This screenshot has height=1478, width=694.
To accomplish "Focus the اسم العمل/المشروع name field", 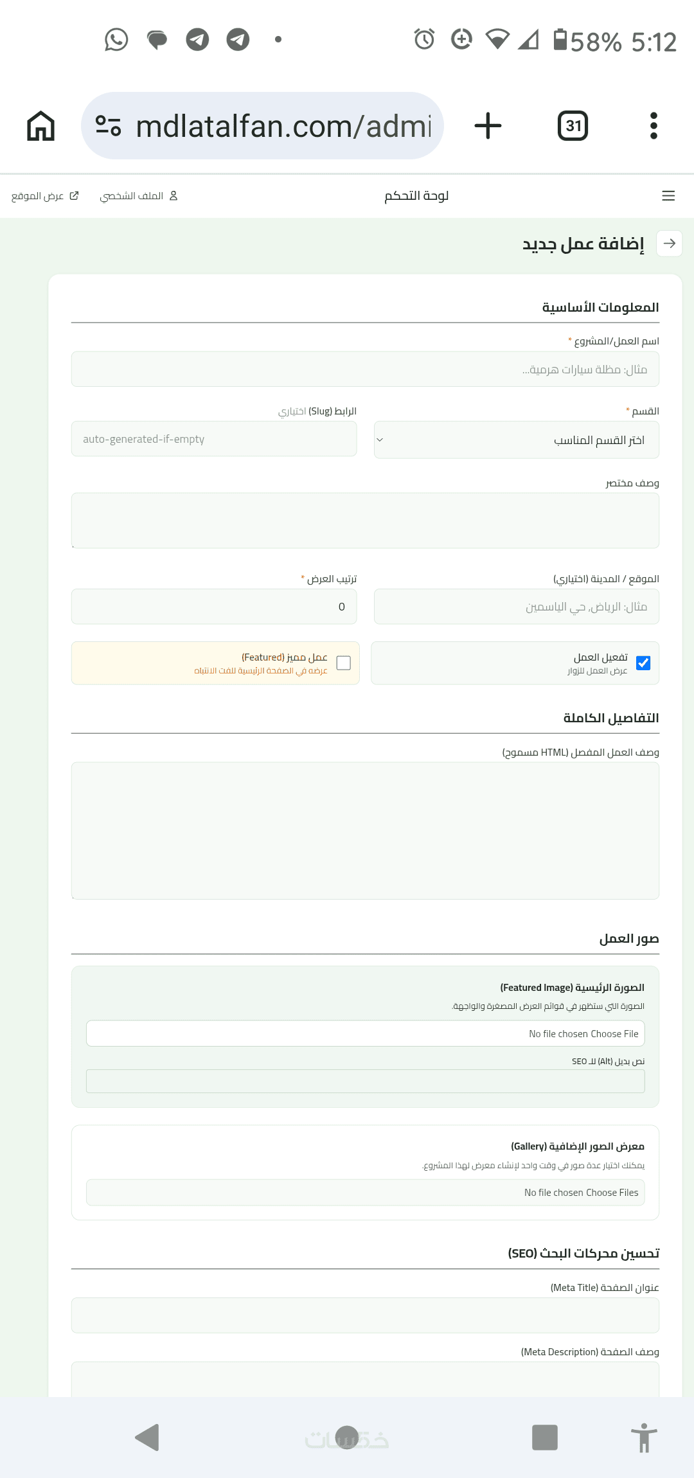I will pos(365,369).
